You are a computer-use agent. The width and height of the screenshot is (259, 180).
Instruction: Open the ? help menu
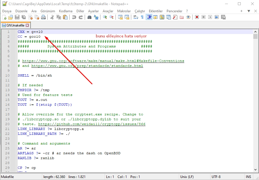187,11
